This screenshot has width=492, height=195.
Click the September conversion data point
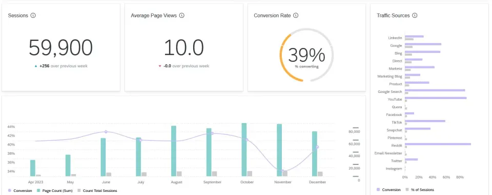pos(212,133)
